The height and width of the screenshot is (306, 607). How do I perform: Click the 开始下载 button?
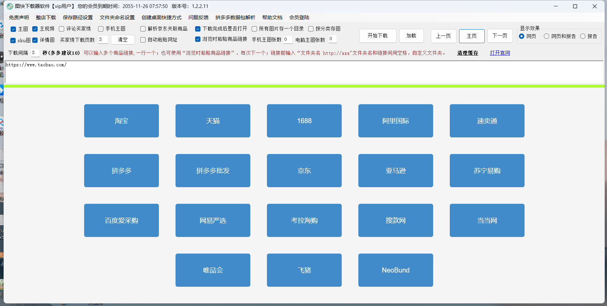click(378, 36)
